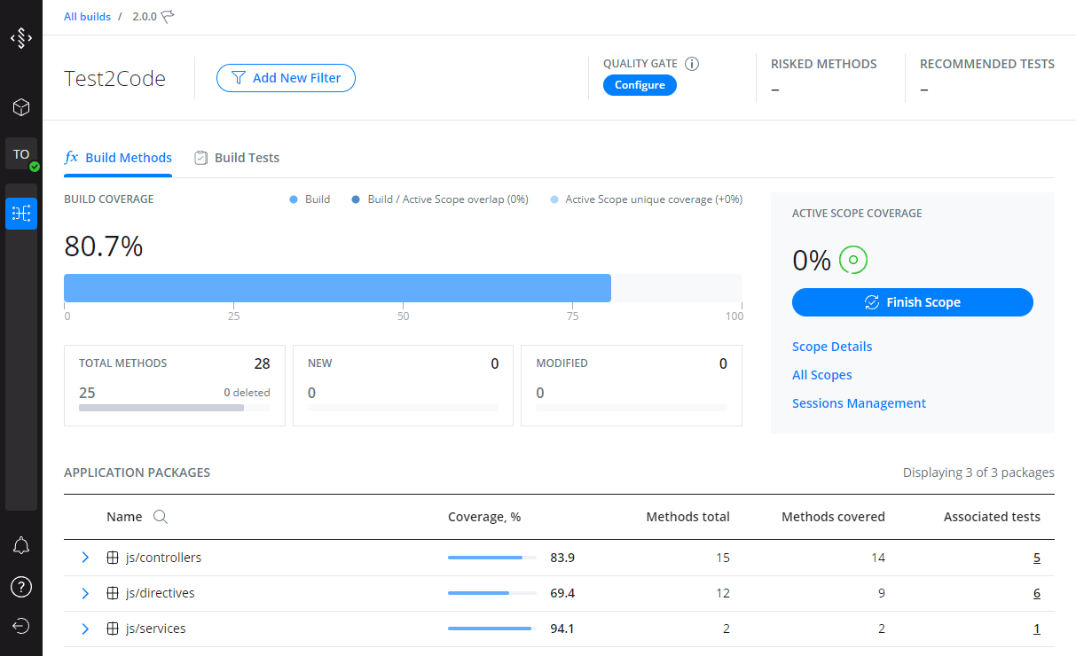The width and height of the screenshot is (1076, 656).
Task: Click the package icon for js/directives
Action: [113, 593]
